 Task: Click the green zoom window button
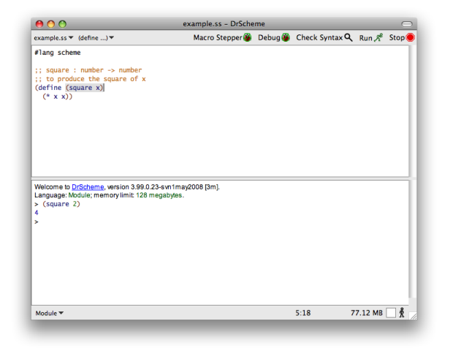click(x=62, y=24)
